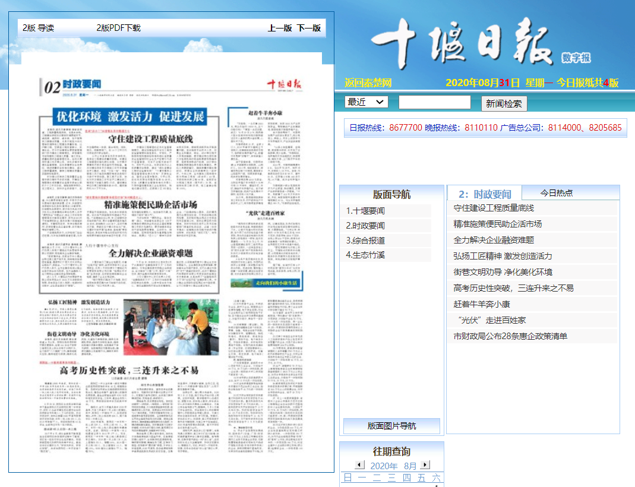This screenshot has height=487, width=635.
Task: Select the 2: 时政要闻 tab
Action: tap(485, 194)
